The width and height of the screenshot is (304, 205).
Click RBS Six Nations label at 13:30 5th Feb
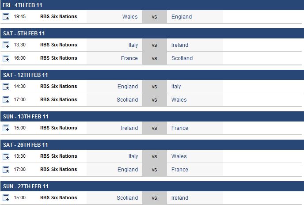59,45
